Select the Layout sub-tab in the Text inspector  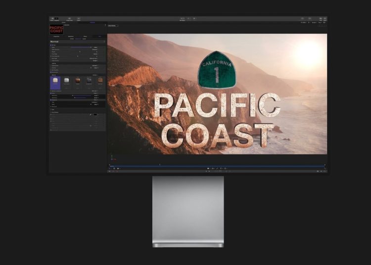(85, 38)
